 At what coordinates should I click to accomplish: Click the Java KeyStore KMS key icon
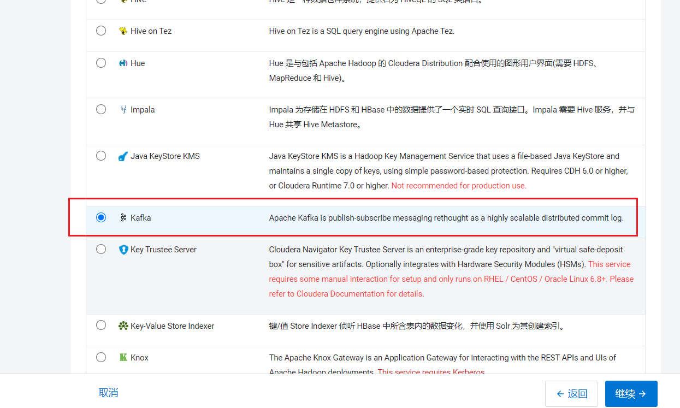[x=123, y=156]
